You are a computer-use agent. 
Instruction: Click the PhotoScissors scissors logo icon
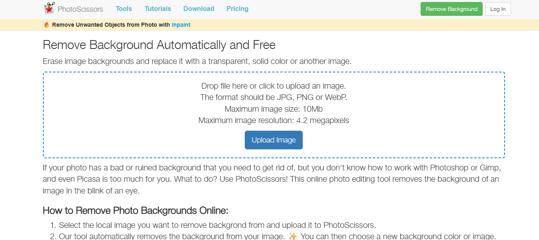tap(49, 8)
